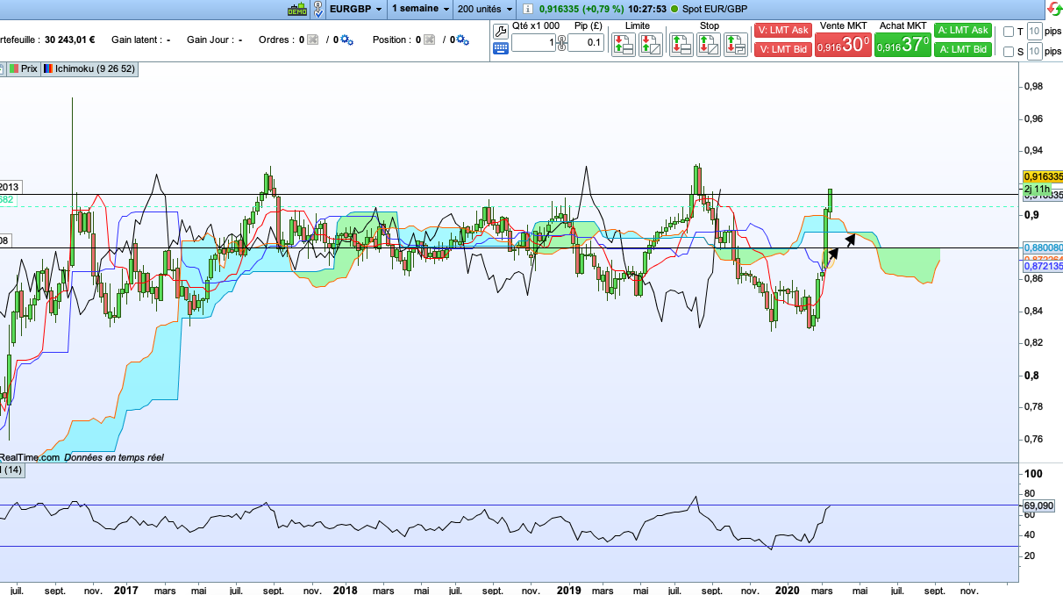This screenshot has width=1063, height=595.
Task: Click the third Stop order icon
Action: [735, 46]
